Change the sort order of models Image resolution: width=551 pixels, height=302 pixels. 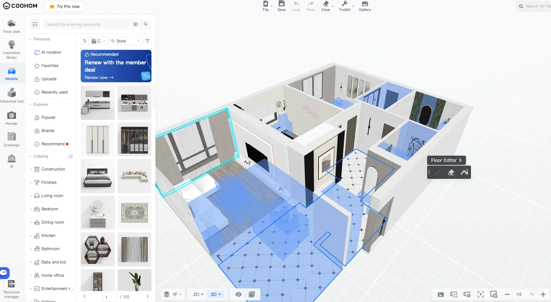pos(85,41)
